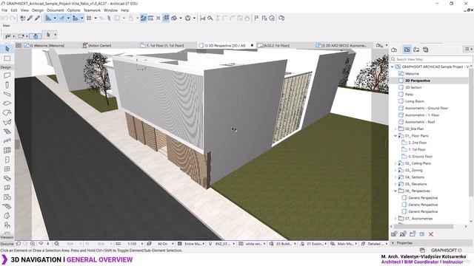Select the Arrow tool in the toolbox
The image size is (474, 266).
[7, 49]
